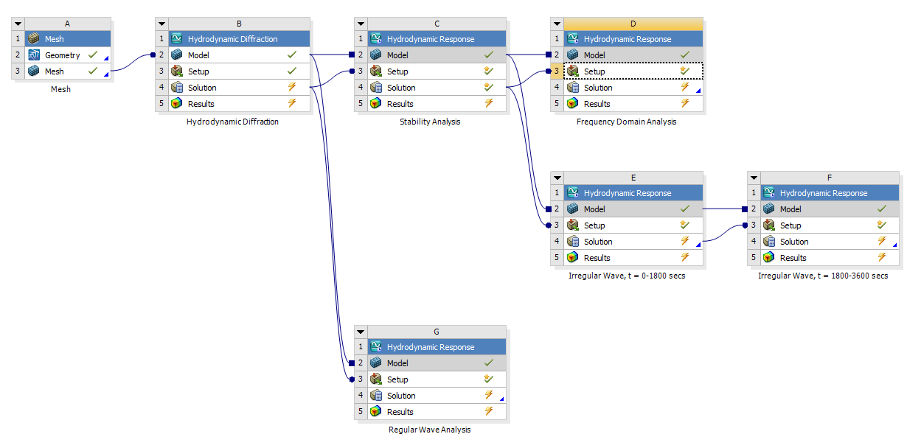Open the dropdown arrow of system B
The height and width of the screenshot is (448, 921).
pos(162,24)
